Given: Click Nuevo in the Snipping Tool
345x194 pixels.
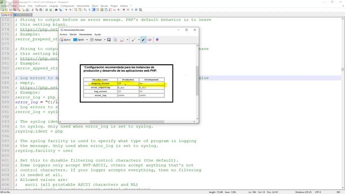Looking at the screenshot, I should pyautogui.click(x=65, y=40).
